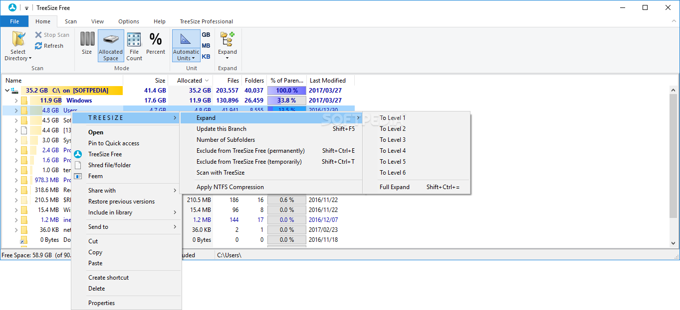Toggle Allocated Space mode
680x310 pixels.
[111, 46]
